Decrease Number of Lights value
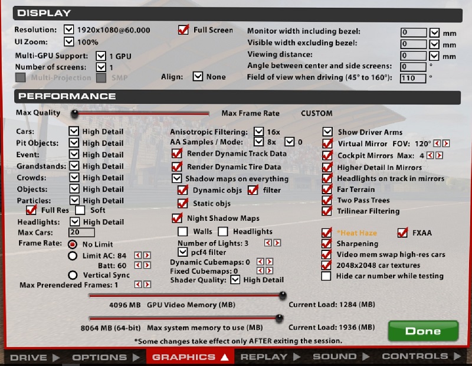 (268, 243)
